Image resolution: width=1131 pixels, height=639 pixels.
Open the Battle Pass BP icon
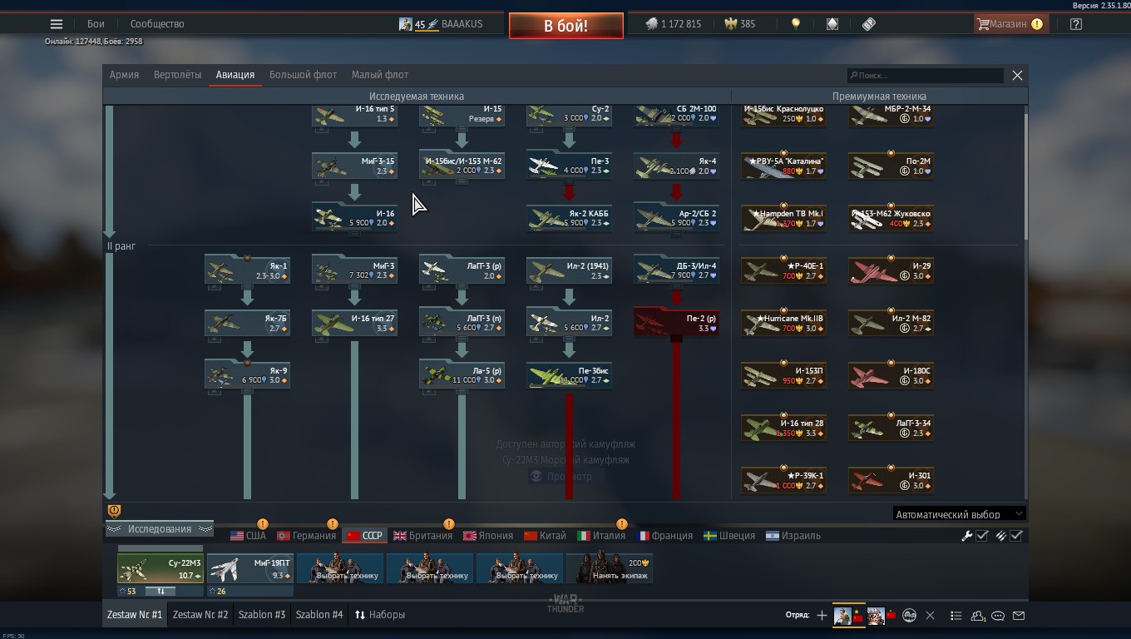(869, 24)
